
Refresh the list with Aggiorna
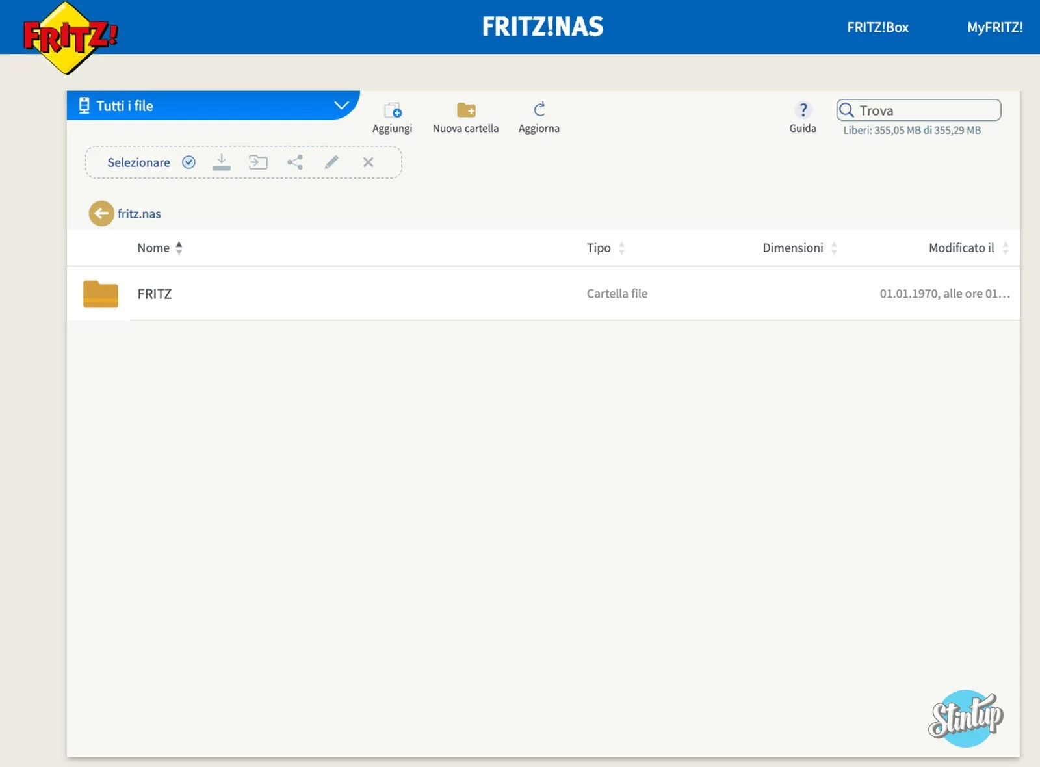coord(539,110)
